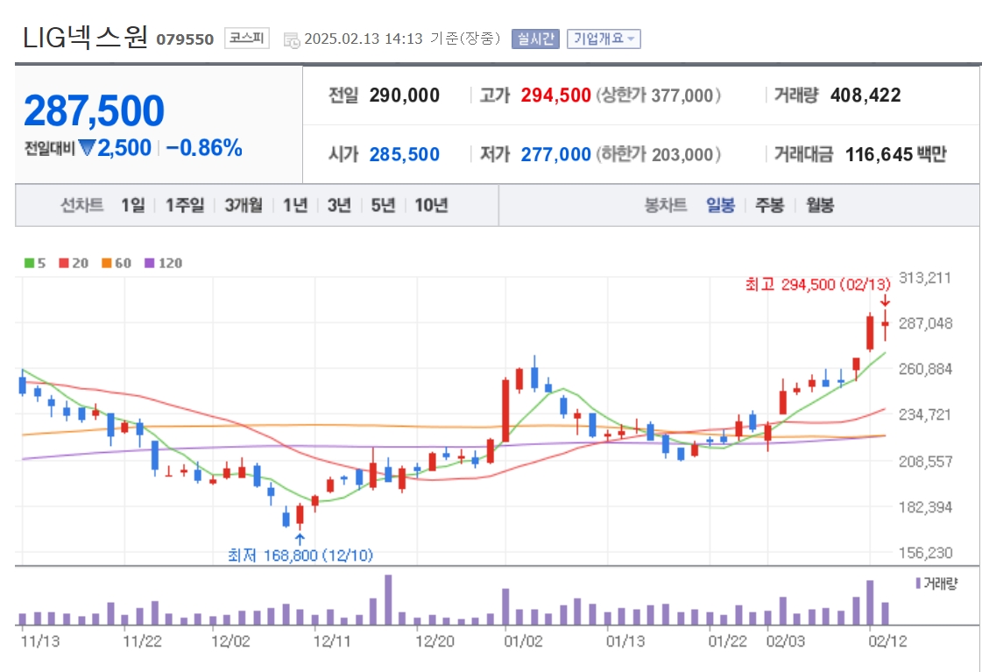This screenshot has height=672, width=982.
Task: Click the orange 60-day moving average swatch
Action: (107, 263)
